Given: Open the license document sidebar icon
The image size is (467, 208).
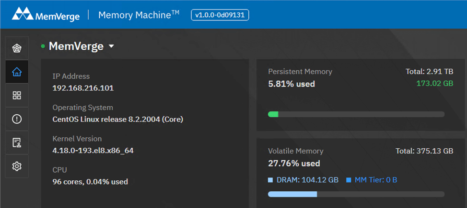Looking at the screenshot, I should click(x=17, y=143).
